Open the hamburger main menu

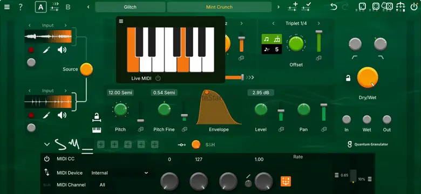tap(7, 7)
